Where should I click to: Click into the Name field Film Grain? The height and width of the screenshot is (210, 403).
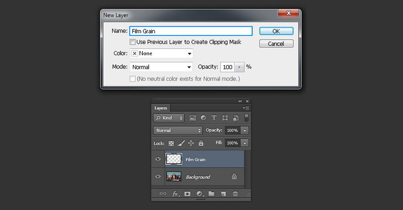pos(191,31)
